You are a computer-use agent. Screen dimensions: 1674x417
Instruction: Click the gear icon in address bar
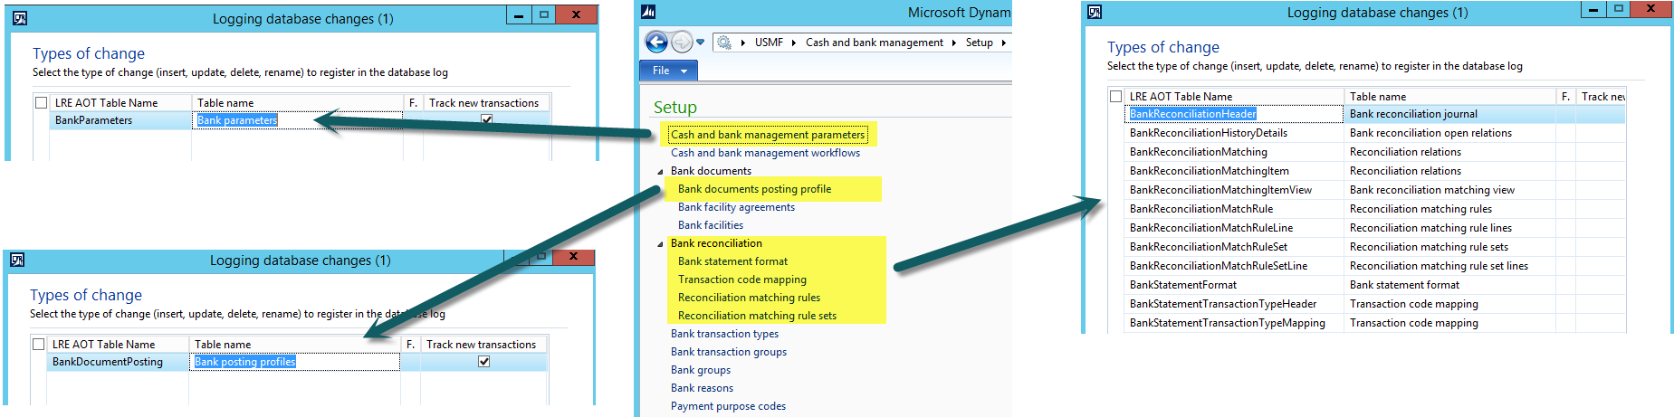point(723,43)
